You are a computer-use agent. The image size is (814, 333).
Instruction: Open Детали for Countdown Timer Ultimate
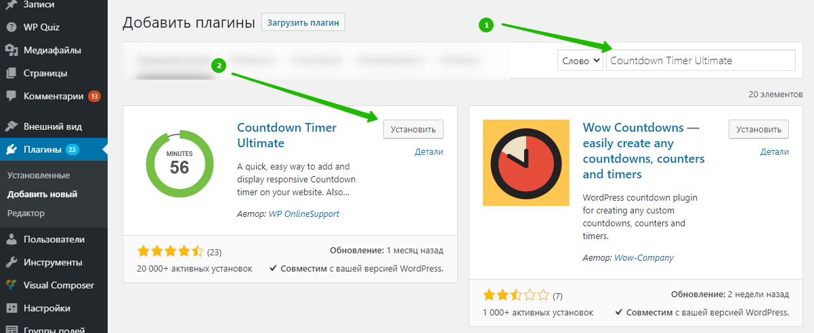point(429,152)
